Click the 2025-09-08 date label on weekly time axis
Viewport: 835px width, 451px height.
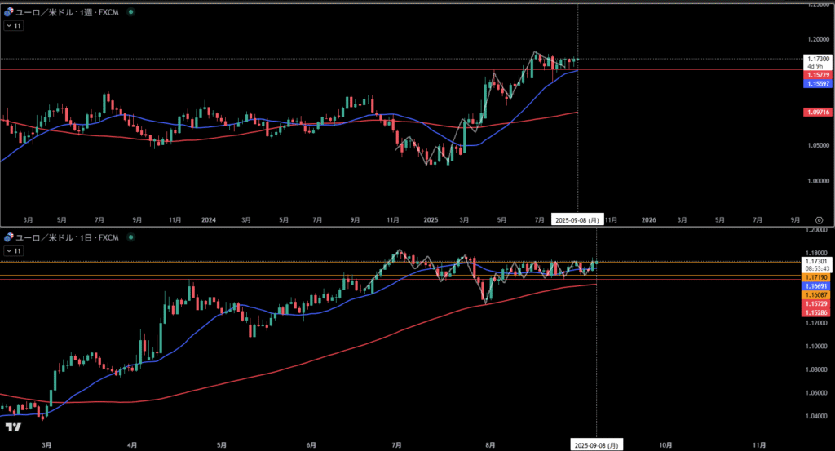577,220
